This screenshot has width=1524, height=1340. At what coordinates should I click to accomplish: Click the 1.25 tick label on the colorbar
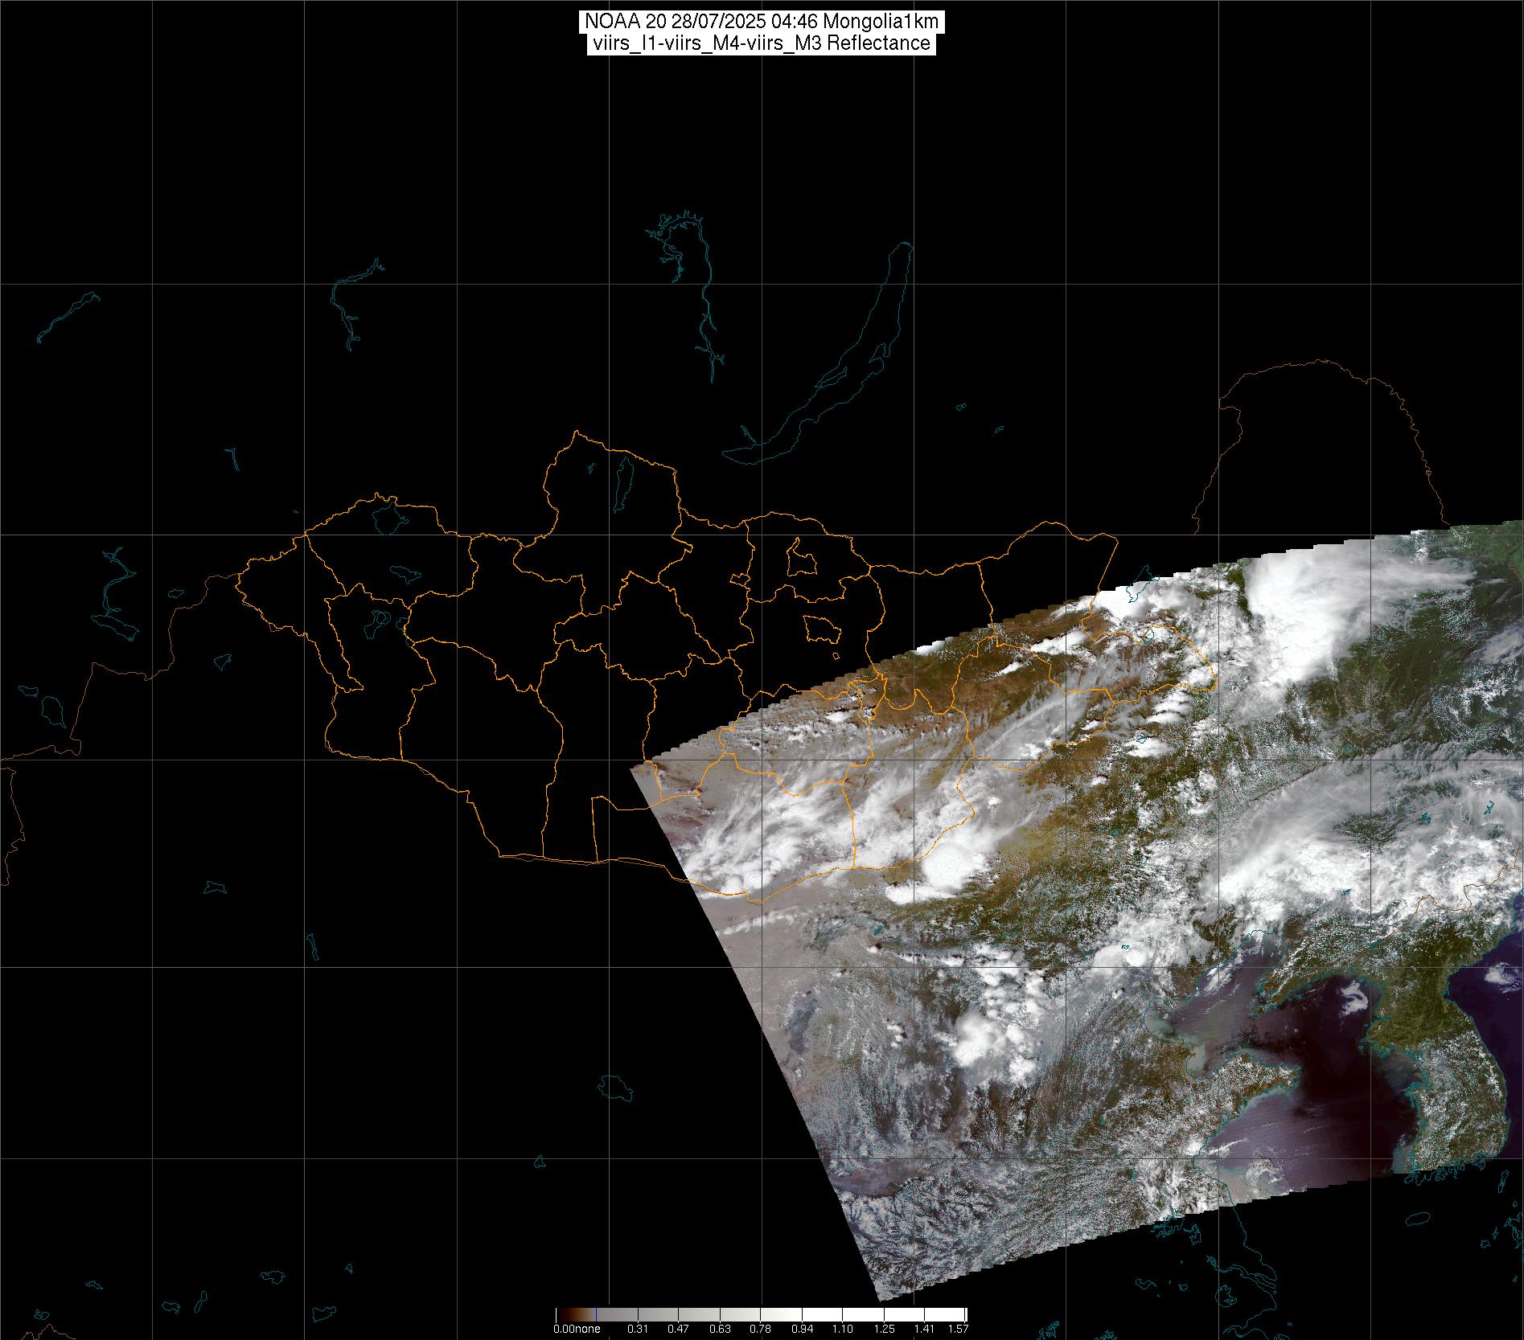pyautogui.click(x=883, y=1329)
